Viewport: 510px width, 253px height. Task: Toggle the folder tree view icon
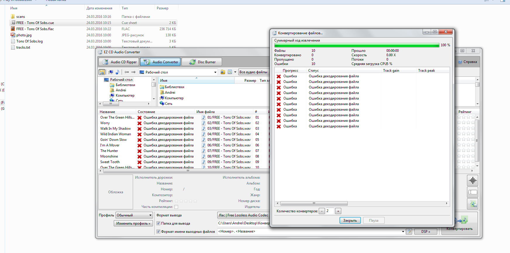(x=102, y=72)
